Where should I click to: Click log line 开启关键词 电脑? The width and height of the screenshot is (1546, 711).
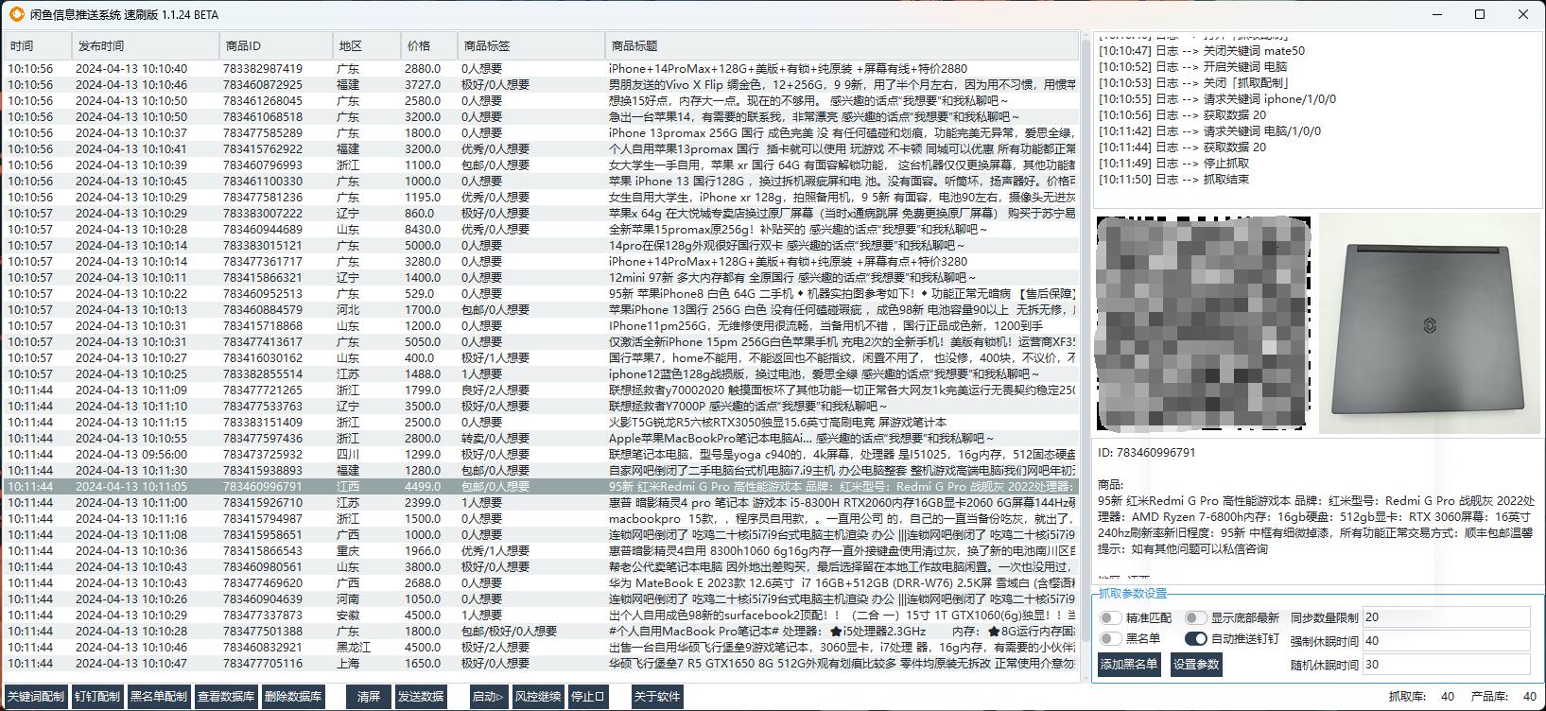click(x=1193, y=67)
